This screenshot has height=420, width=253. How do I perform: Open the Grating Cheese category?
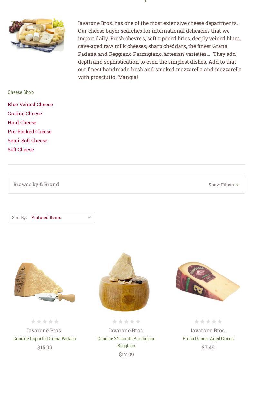(x=25, y=113)
